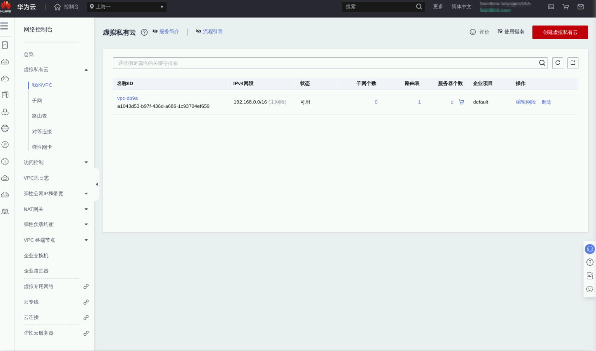Select 我的VPC in the sidebar
Image resolution: width=596 pixels, height=351 pixels.
(x=42, y=85)
